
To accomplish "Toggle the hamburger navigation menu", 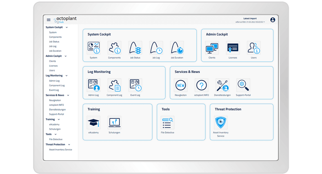I will coord(48,20).
